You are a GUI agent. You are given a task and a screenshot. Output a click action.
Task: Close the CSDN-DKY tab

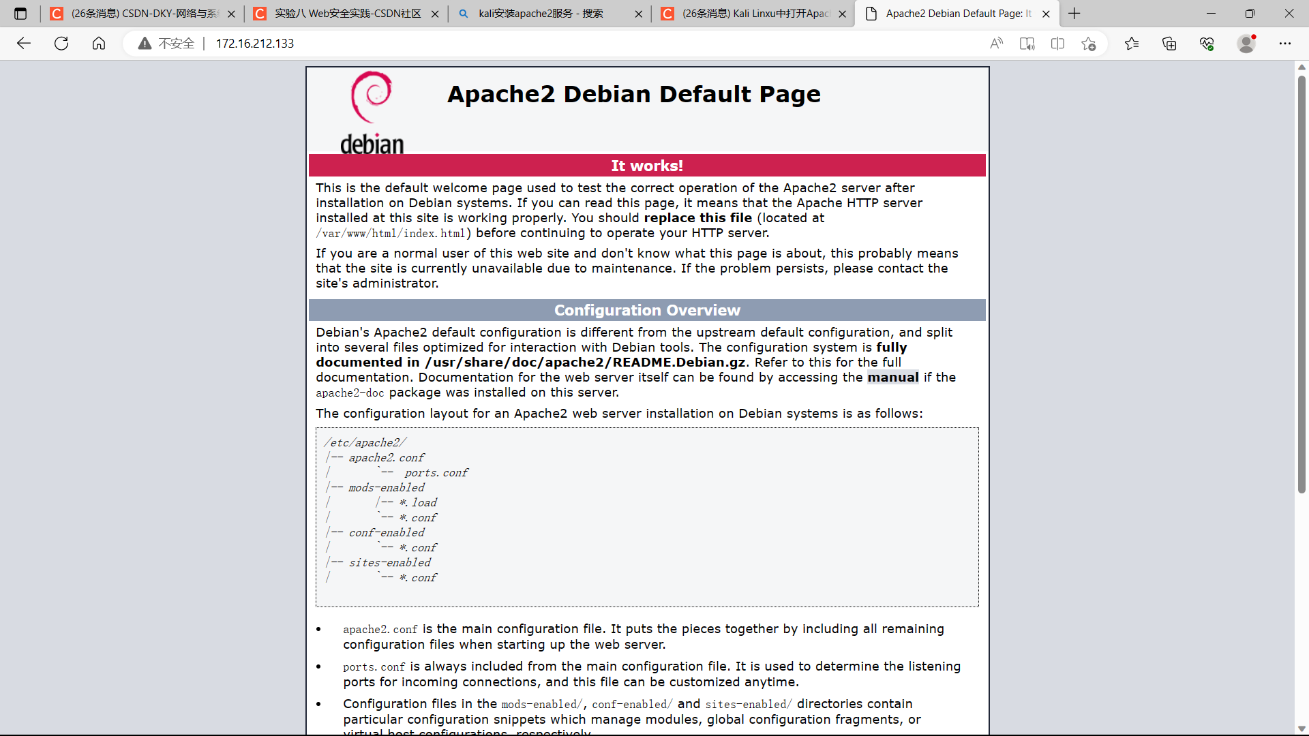[x=231, y=14]
